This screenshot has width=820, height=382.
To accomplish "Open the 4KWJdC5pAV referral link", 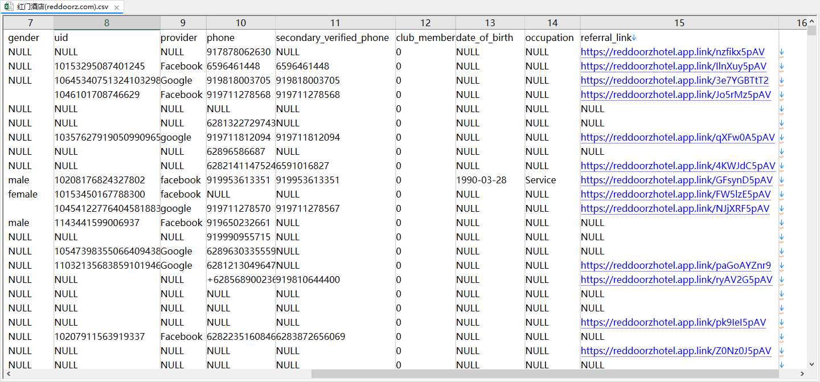I will 678,166.
